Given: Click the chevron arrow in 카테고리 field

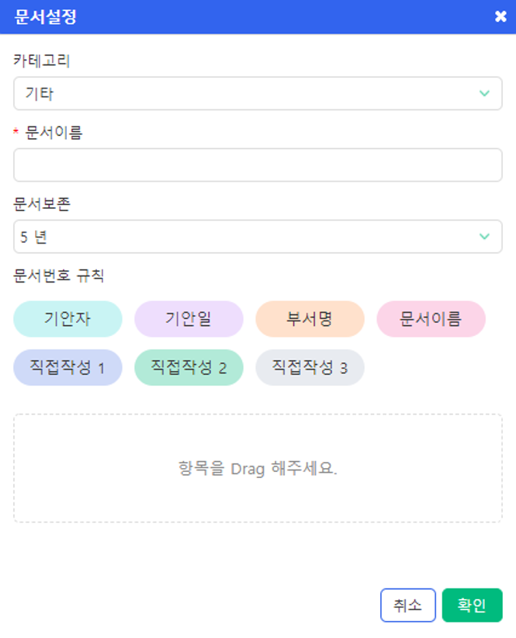Looking at the screenshot, I should tap(484, 93).
